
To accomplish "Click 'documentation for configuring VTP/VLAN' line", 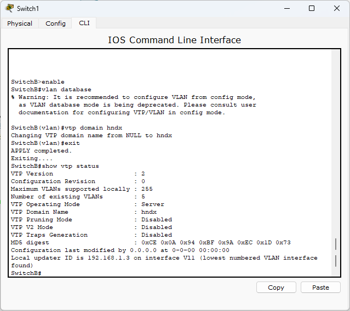I will (x=122, y=113).
